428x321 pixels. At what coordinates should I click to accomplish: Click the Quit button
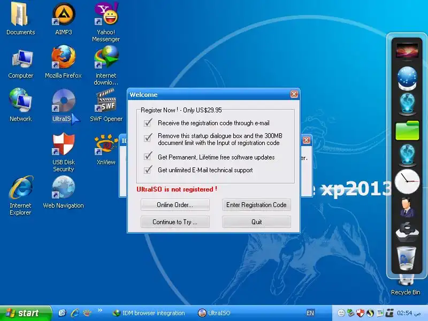click(x=256, y=222)
